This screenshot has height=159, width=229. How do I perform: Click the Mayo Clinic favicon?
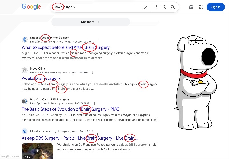[24, 70]
